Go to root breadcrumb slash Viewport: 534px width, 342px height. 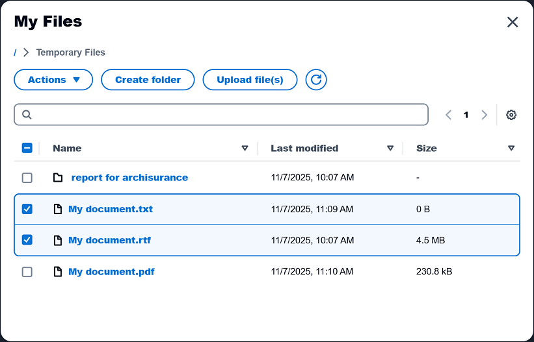tap(15, 53)
